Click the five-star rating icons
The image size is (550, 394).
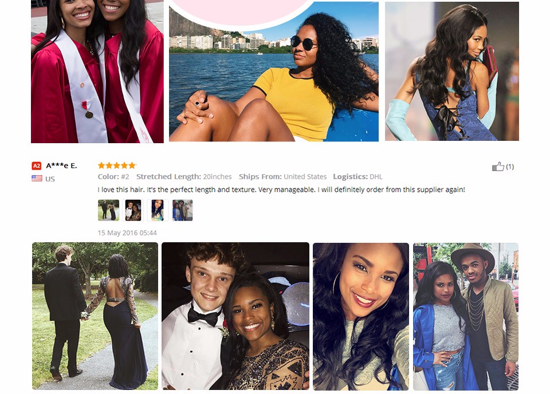pyautogui.click(x=117, y=166)
